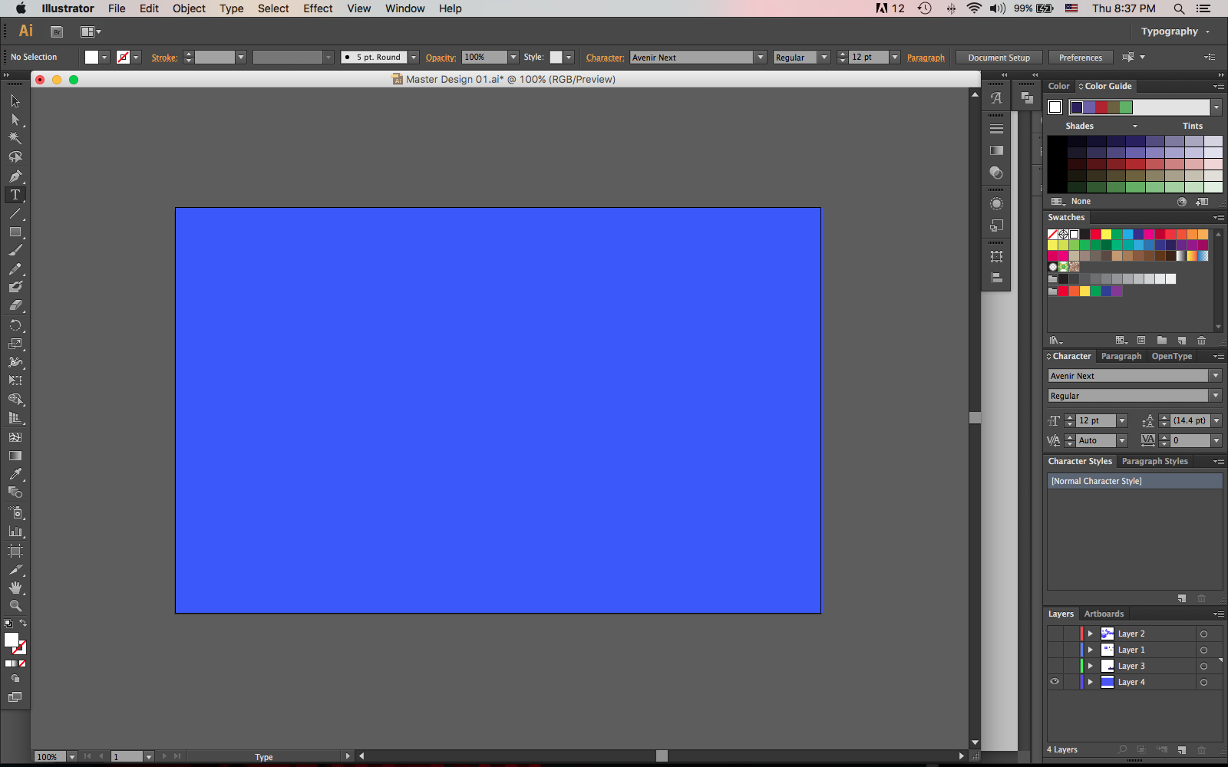Select the Rectangle tool
The image size is (1228, 767).
tap(15, 232)
